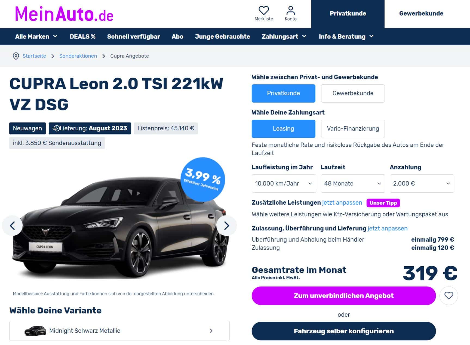
Task: Switch to the Gewerbekunde header tab
Action: tap(421, 14)
